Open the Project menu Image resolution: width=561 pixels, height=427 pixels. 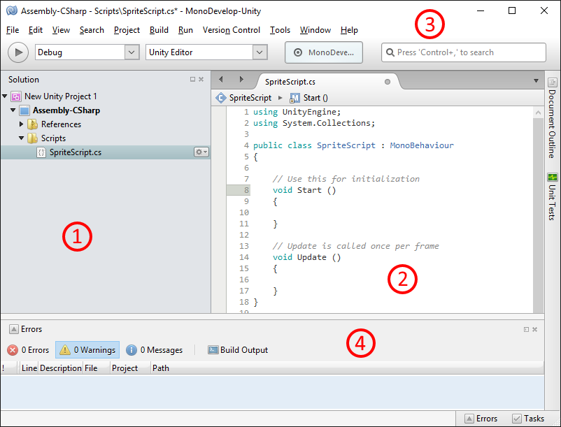127,30
